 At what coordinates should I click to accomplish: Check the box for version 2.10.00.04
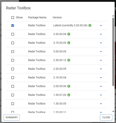[x=13, y=78]
